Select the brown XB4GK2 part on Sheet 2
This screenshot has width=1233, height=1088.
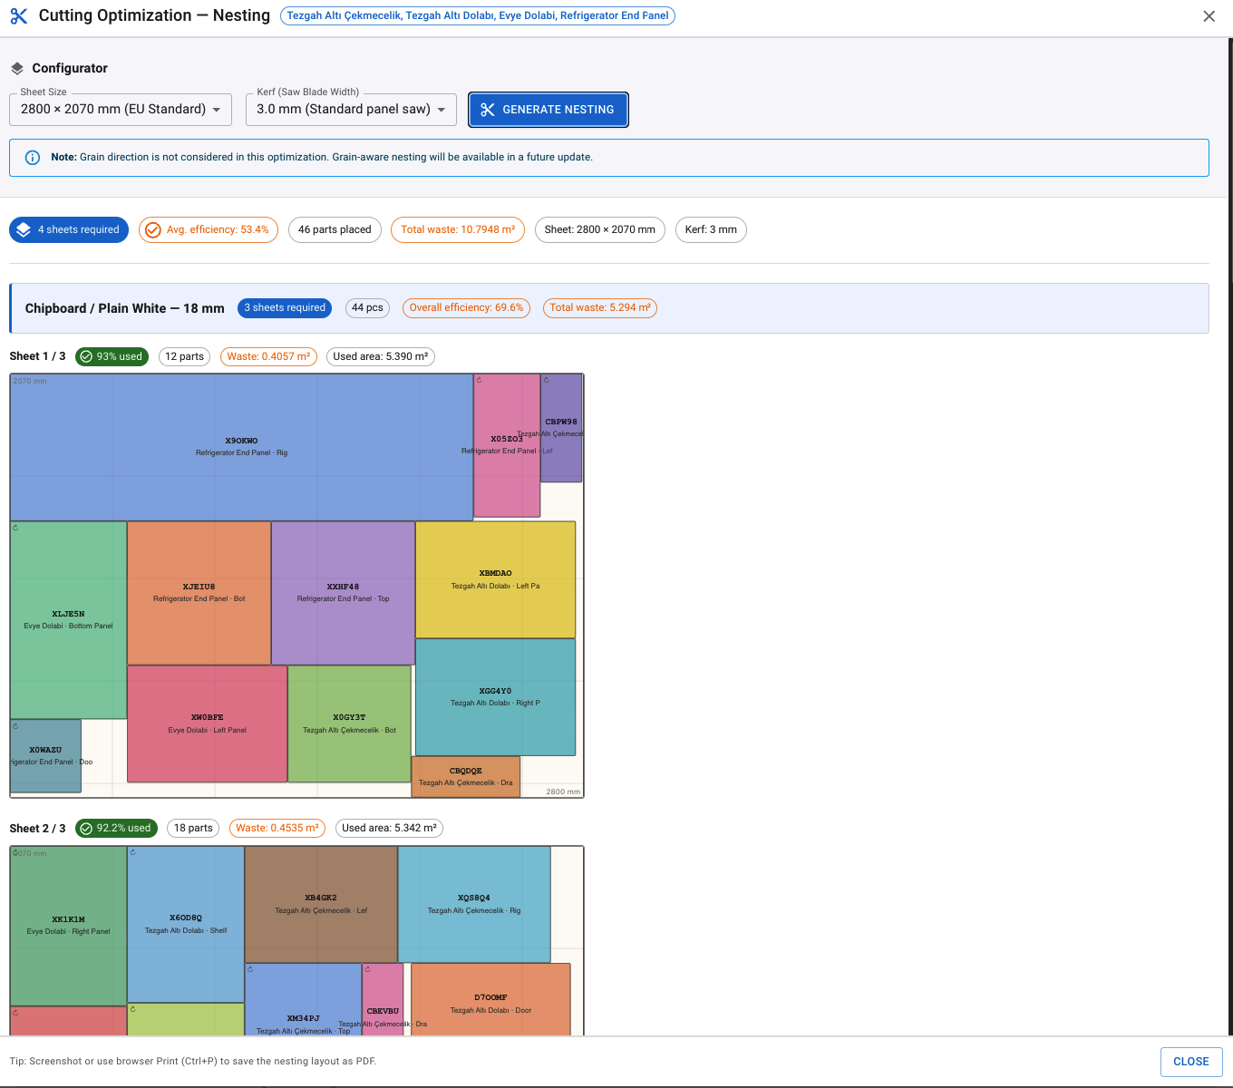321,905
